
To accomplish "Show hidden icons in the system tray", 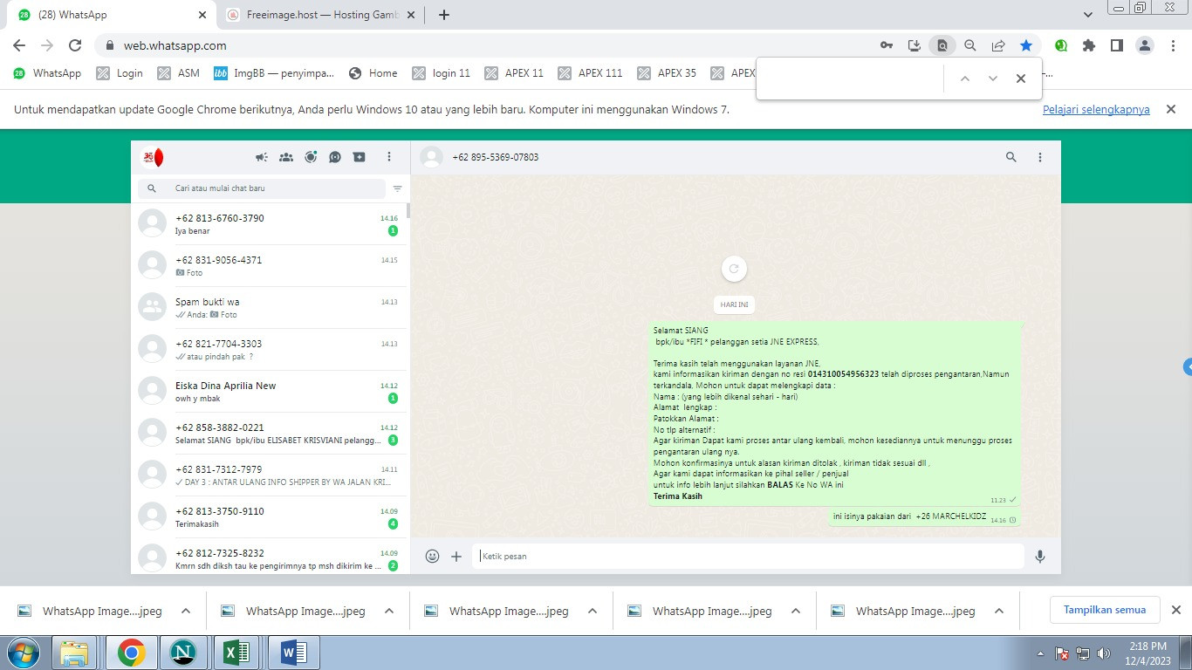I will coord(1040,653).
